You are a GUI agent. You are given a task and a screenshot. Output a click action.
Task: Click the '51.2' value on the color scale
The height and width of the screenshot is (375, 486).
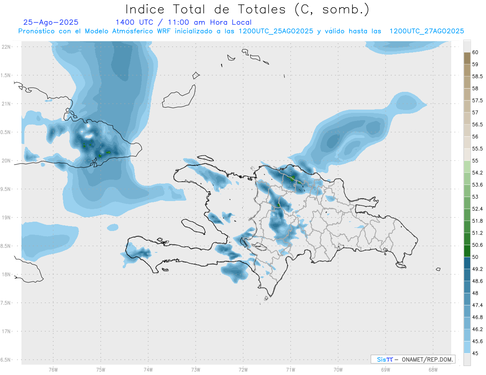point(477,233)
